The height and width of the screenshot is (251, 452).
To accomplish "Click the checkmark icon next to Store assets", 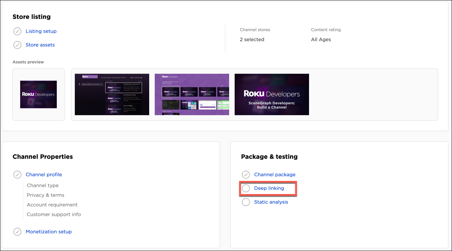I will point(17,45).
